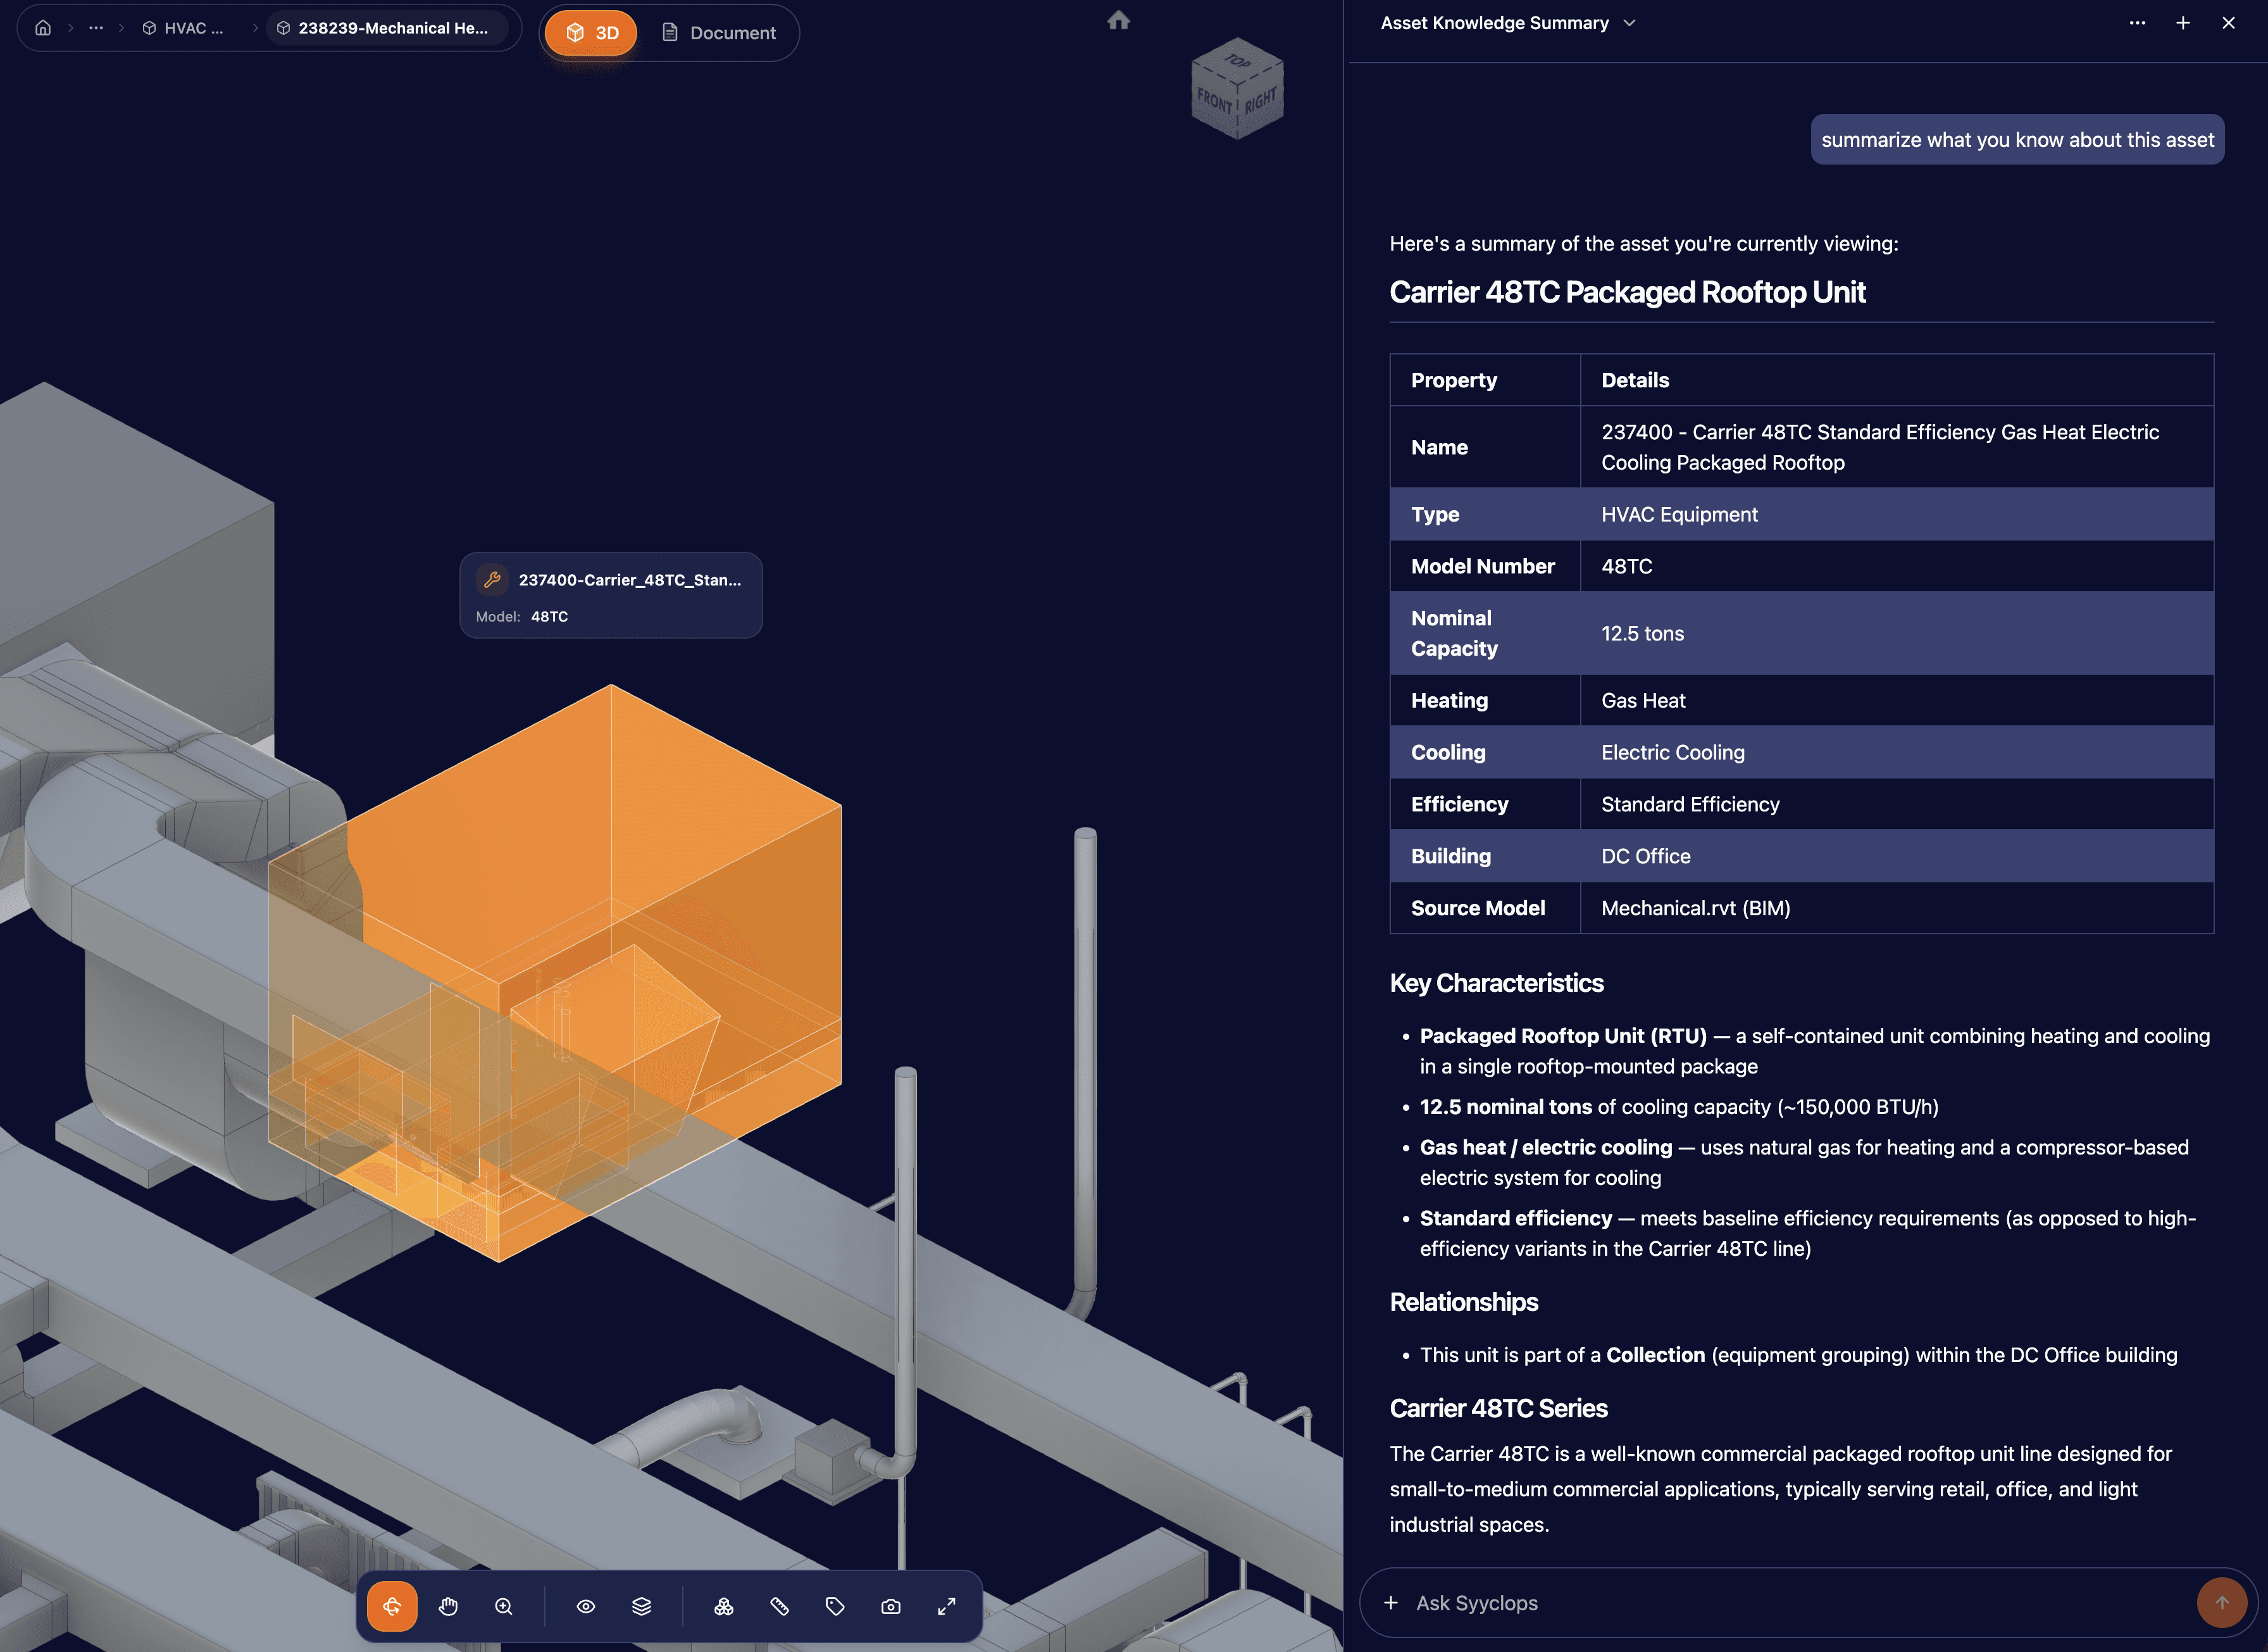
Task: Choose the tag label tool
Action: coord(835,1606)
